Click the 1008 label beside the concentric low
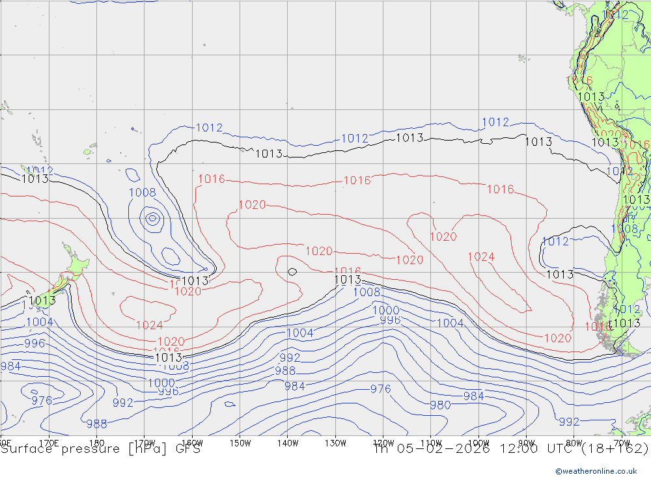This screenshot has height=477, width=651. pos(143,192)
